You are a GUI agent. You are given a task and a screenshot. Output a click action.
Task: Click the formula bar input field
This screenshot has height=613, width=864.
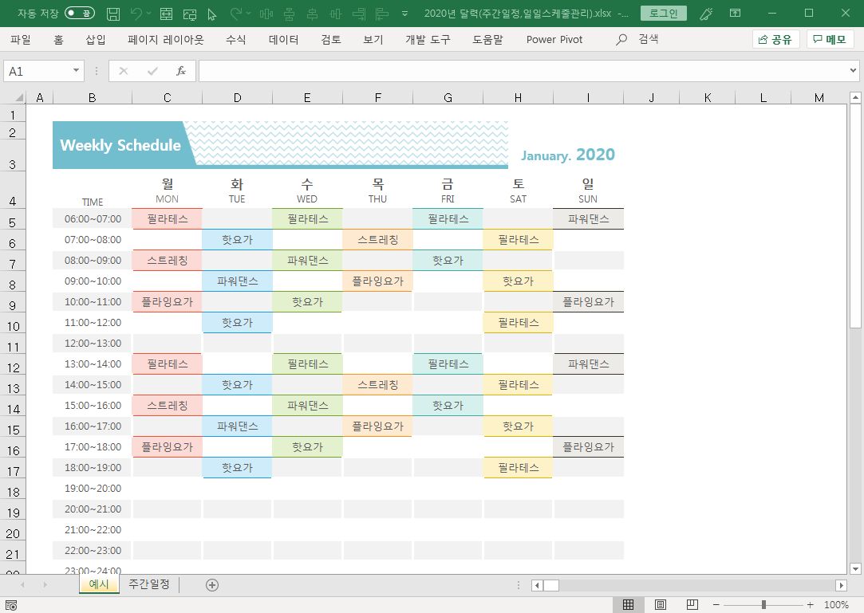coord(523,71)
